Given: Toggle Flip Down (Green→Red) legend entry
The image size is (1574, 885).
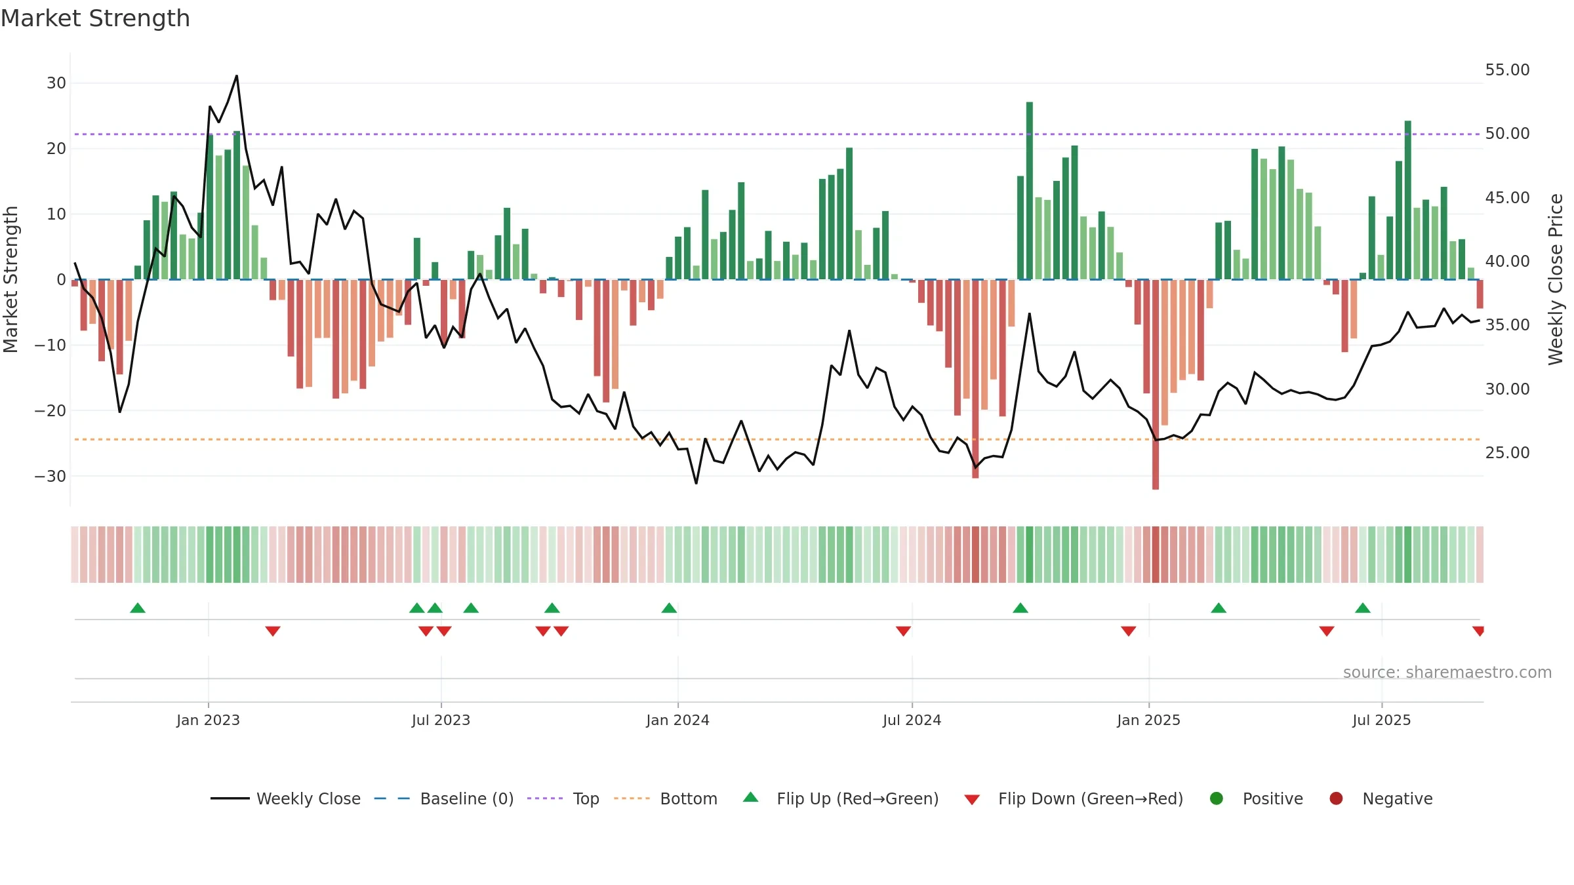Looking at the screenshot, I should coord(1074,798).
